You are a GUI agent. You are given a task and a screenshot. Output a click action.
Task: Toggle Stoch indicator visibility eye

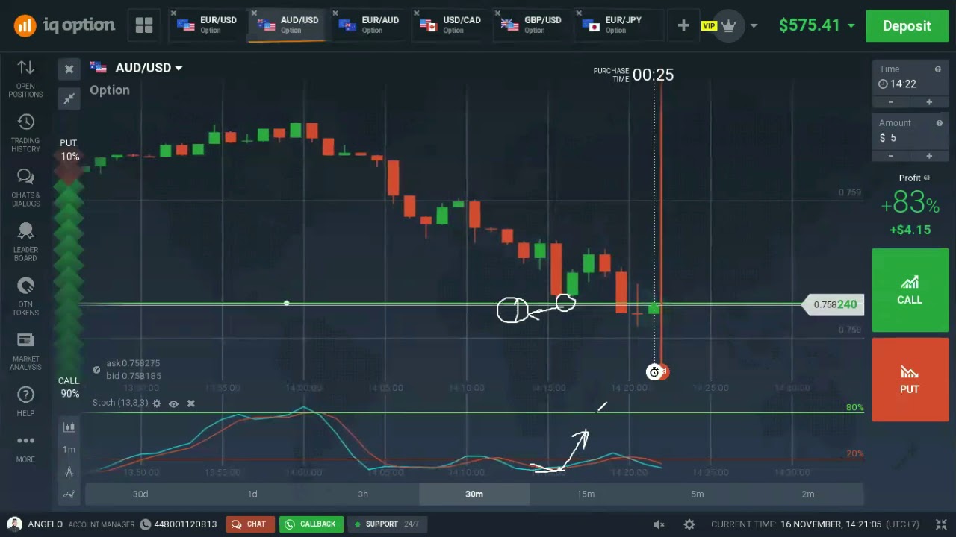[x=173, y=403]
